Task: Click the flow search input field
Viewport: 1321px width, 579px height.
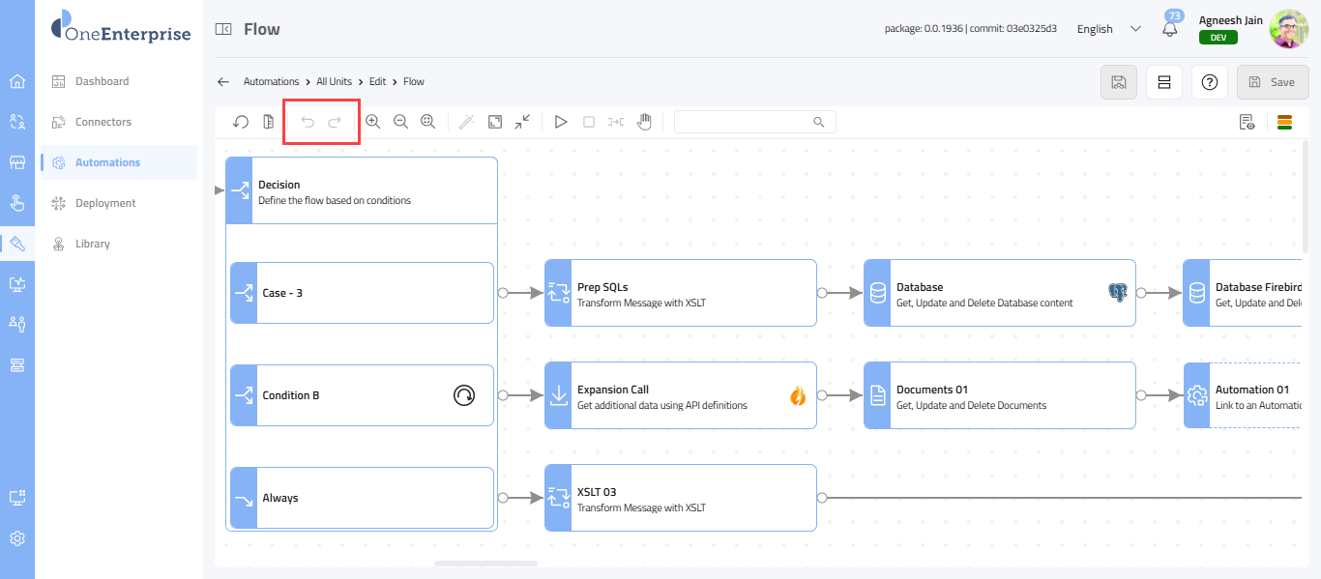Action: (745, 122)
